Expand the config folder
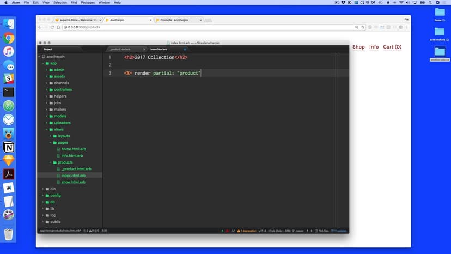 tap(55, 195)
